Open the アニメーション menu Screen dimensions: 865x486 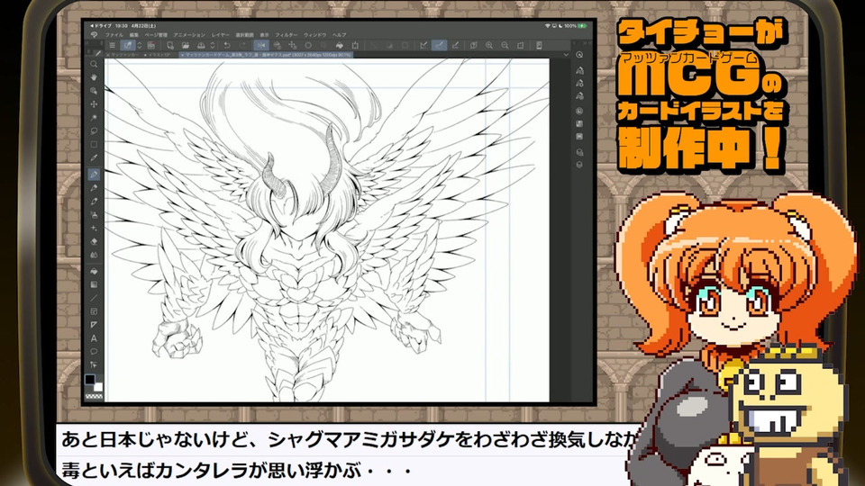(189, 35)
